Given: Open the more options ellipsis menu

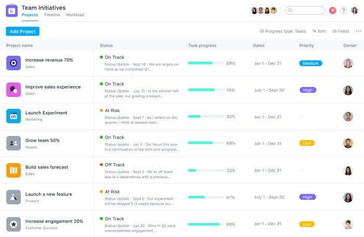Looking at the screenshot, I should pyautogui.click(x=358, y=31).
